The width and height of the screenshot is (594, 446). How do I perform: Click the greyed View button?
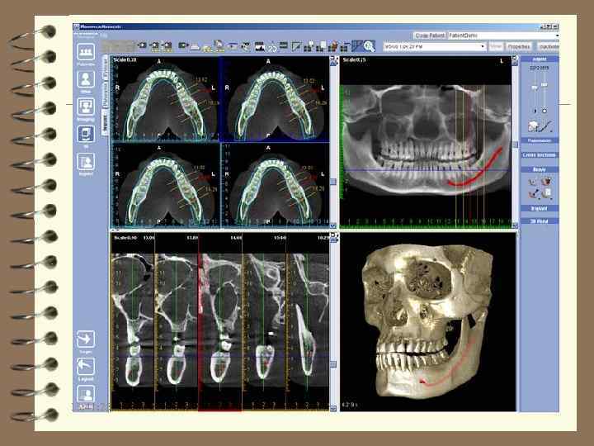(496, 46)
